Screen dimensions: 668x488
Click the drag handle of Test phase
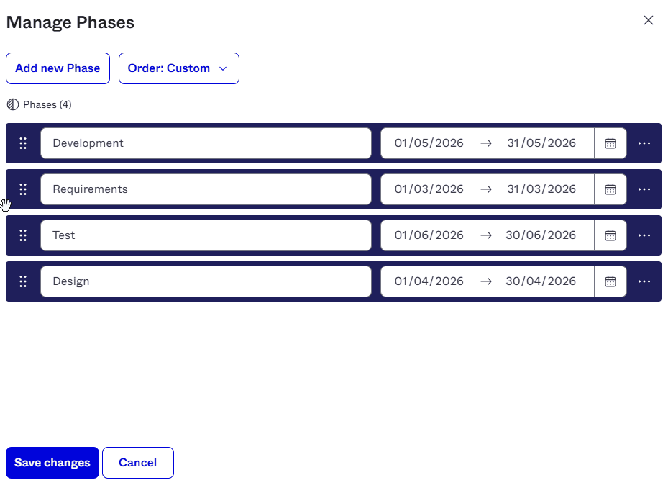pos(23,235)
